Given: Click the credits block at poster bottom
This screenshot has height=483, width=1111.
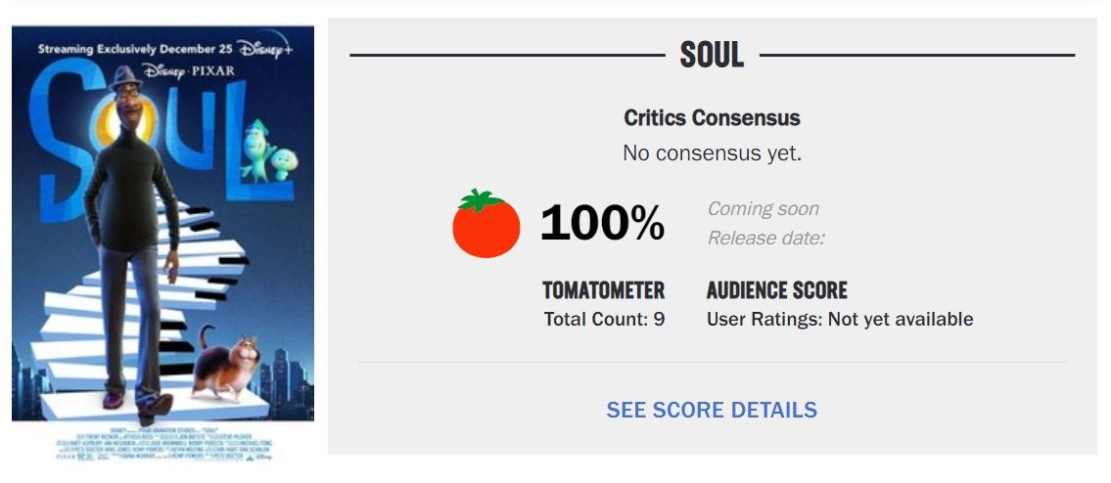Looking at the screenshot, I should (x=162, y=442).
